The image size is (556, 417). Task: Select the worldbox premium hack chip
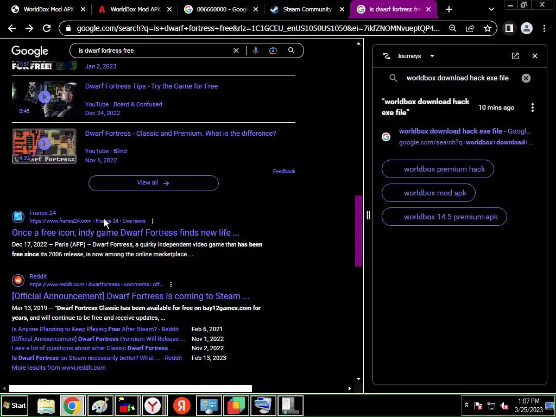[438, 169]
